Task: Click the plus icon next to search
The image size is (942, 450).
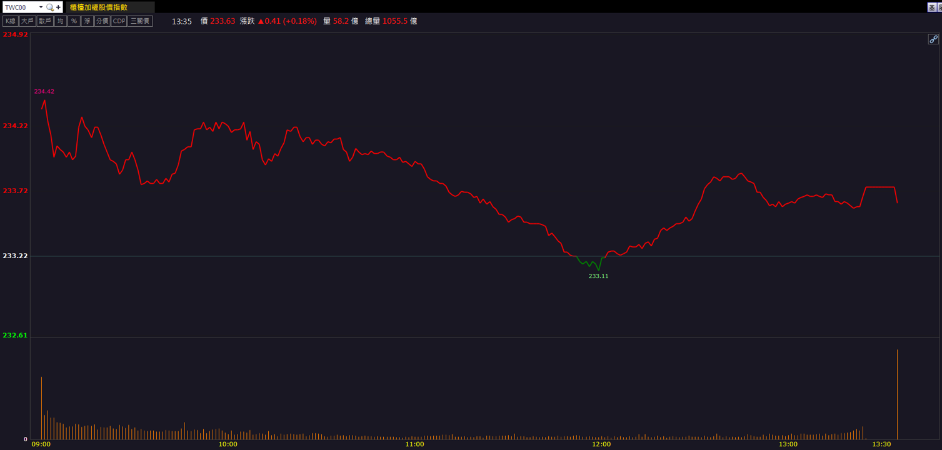Action: click(58, 7)
